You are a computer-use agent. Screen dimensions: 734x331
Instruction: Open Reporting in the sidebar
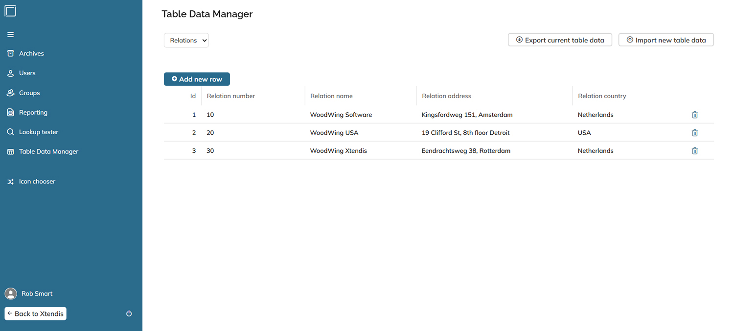pyautogui.click(x=33, y=112)
